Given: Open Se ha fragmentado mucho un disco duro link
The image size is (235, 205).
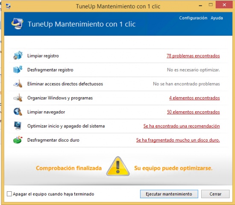Looking at the screenshot, I should point(178,140).
